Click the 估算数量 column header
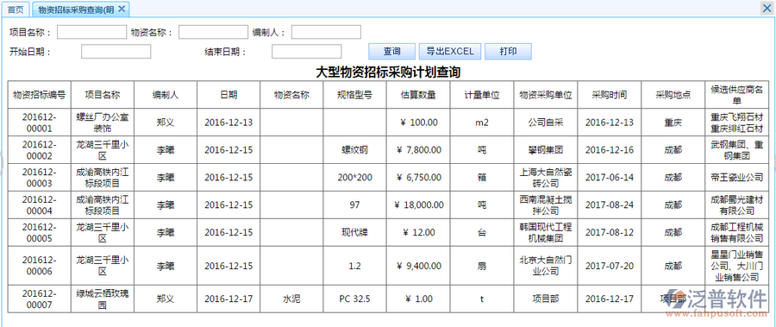Viewport: 776px width, 327px height. click(x=418, y=95)
